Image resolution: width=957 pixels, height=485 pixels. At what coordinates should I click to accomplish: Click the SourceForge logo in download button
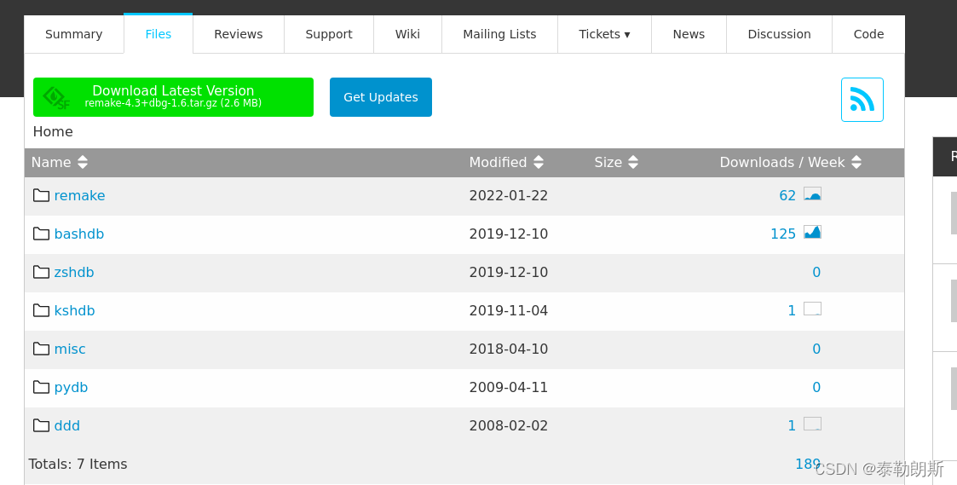pos(56,98)
